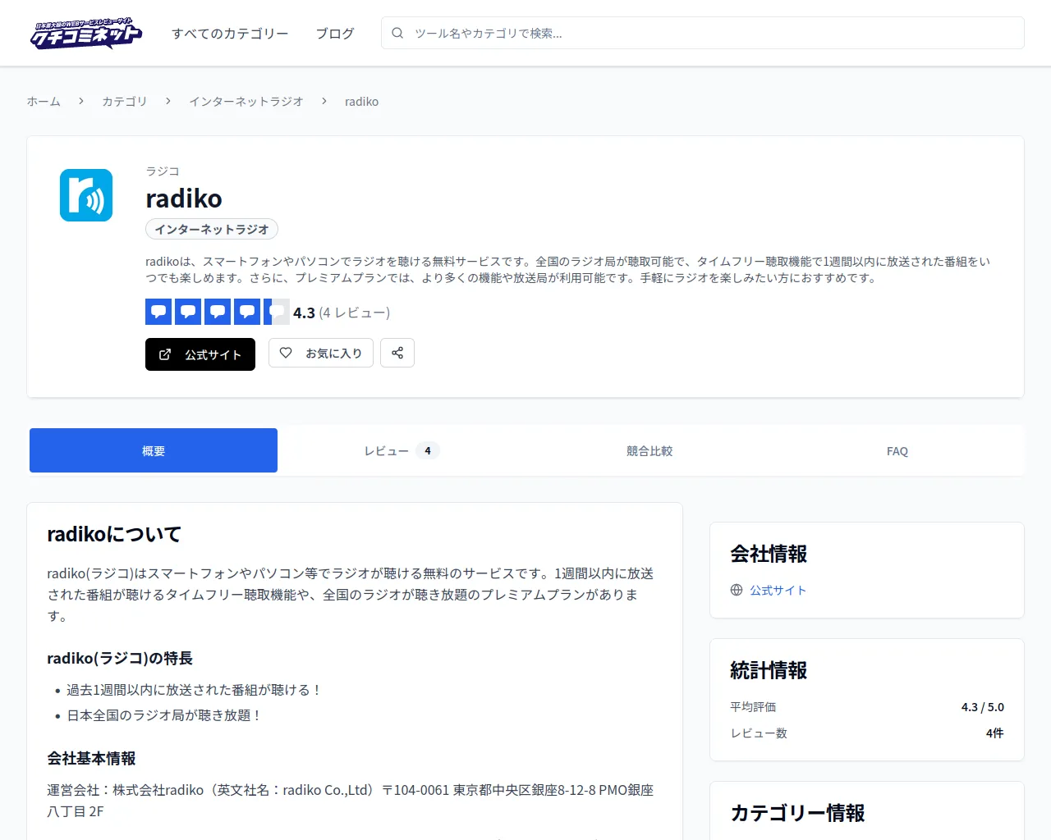1051x840 pixels.
Task: Click the radiko(ラジコ)の特長 heading
Action: click(x=120, y=658)
